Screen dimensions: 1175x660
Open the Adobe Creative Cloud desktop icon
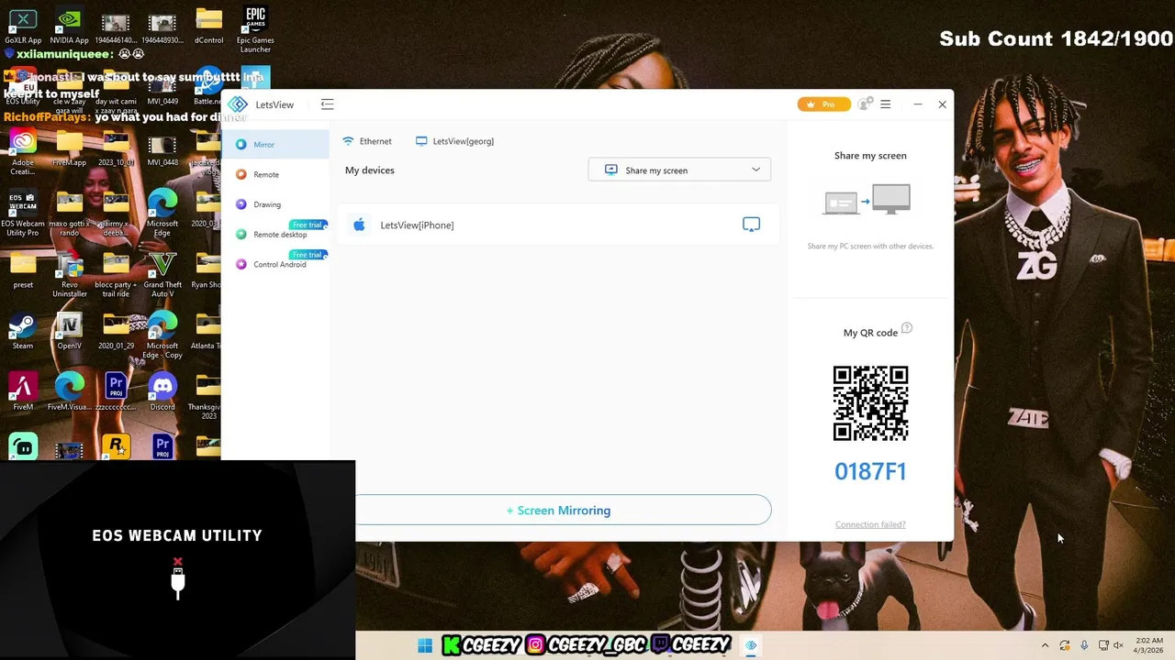pos(23,152)
